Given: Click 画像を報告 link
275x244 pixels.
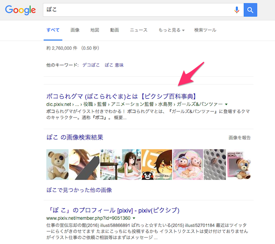Looking at the screenshot, I should click(240, 138).
